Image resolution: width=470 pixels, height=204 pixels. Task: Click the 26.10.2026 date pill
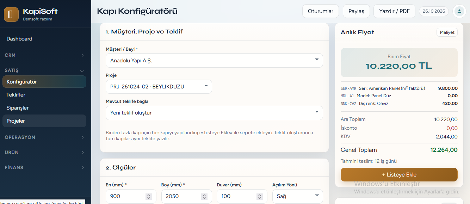(x=434, y=11)
